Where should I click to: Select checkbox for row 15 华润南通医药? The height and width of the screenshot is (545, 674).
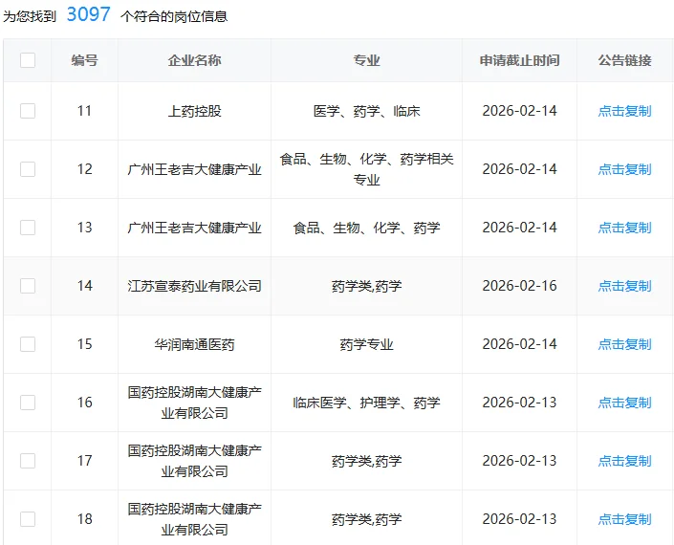coord(28,344)
